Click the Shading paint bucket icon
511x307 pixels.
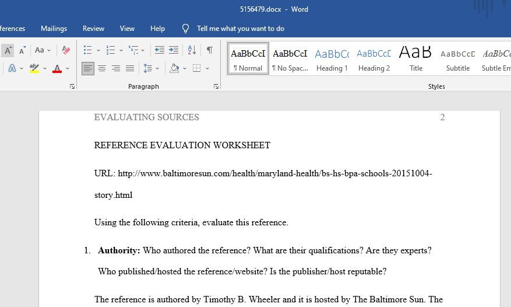pyautogui.click(x=174, y=68)
